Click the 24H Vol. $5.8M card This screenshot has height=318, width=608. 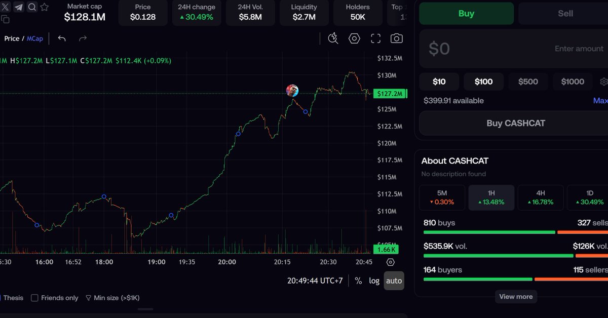250,13
